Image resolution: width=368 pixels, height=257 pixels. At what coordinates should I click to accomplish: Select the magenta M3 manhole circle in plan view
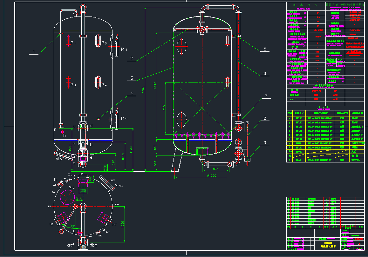[67, 197]
